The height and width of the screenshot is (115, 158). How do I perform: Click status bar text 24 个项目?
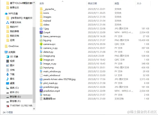(x=8, y=112)
